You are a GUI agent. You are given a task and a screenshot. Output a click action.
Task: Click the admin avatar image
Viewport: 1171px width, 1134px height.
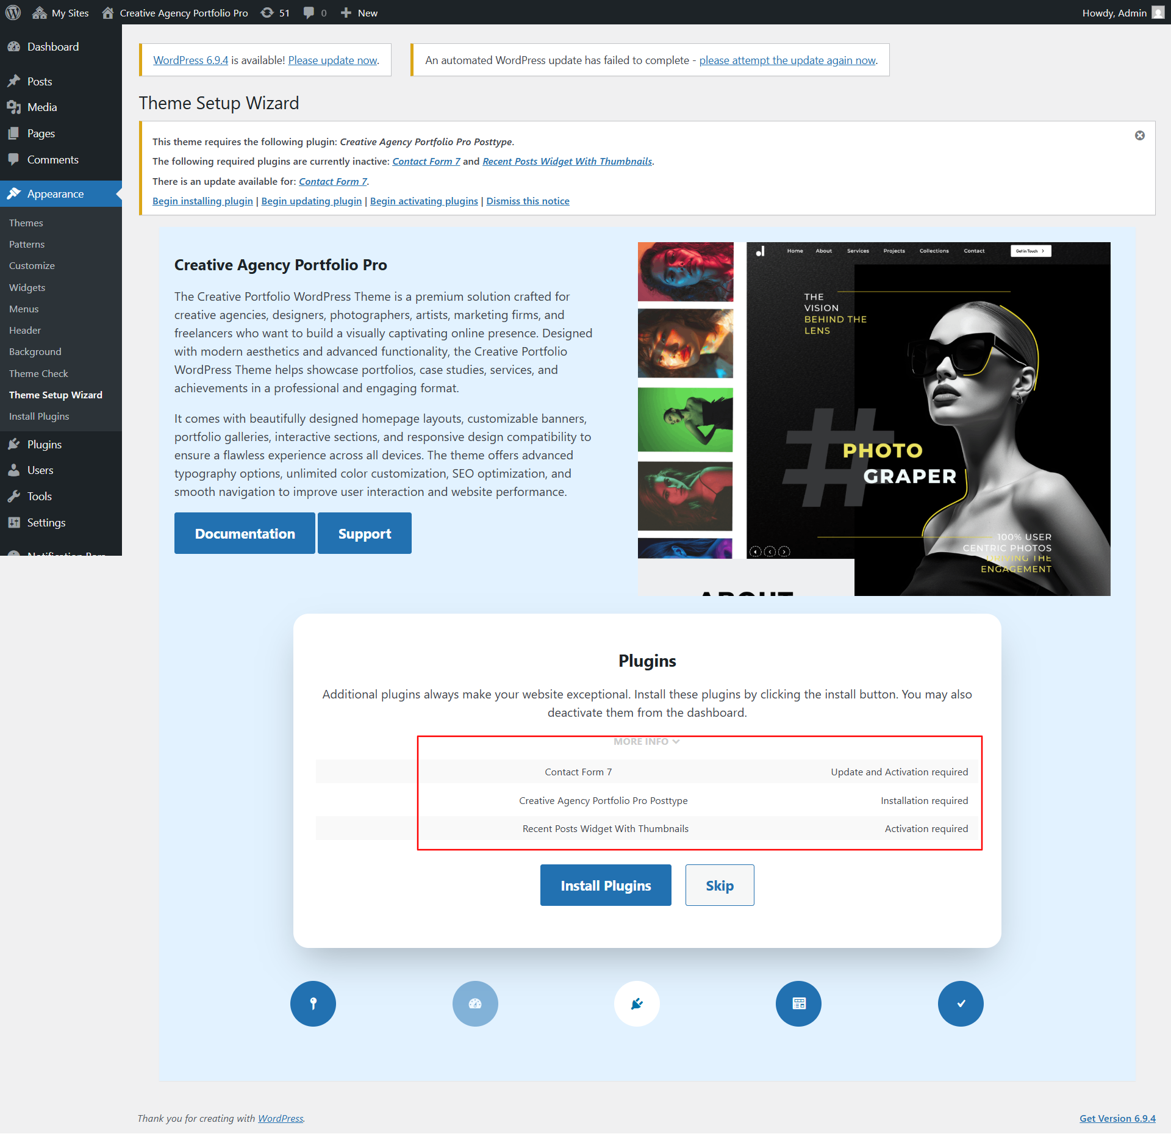[x=1158, y=13]
